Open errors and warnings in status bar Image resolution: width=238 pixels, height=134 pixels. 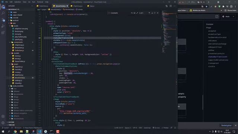[18, 128]
